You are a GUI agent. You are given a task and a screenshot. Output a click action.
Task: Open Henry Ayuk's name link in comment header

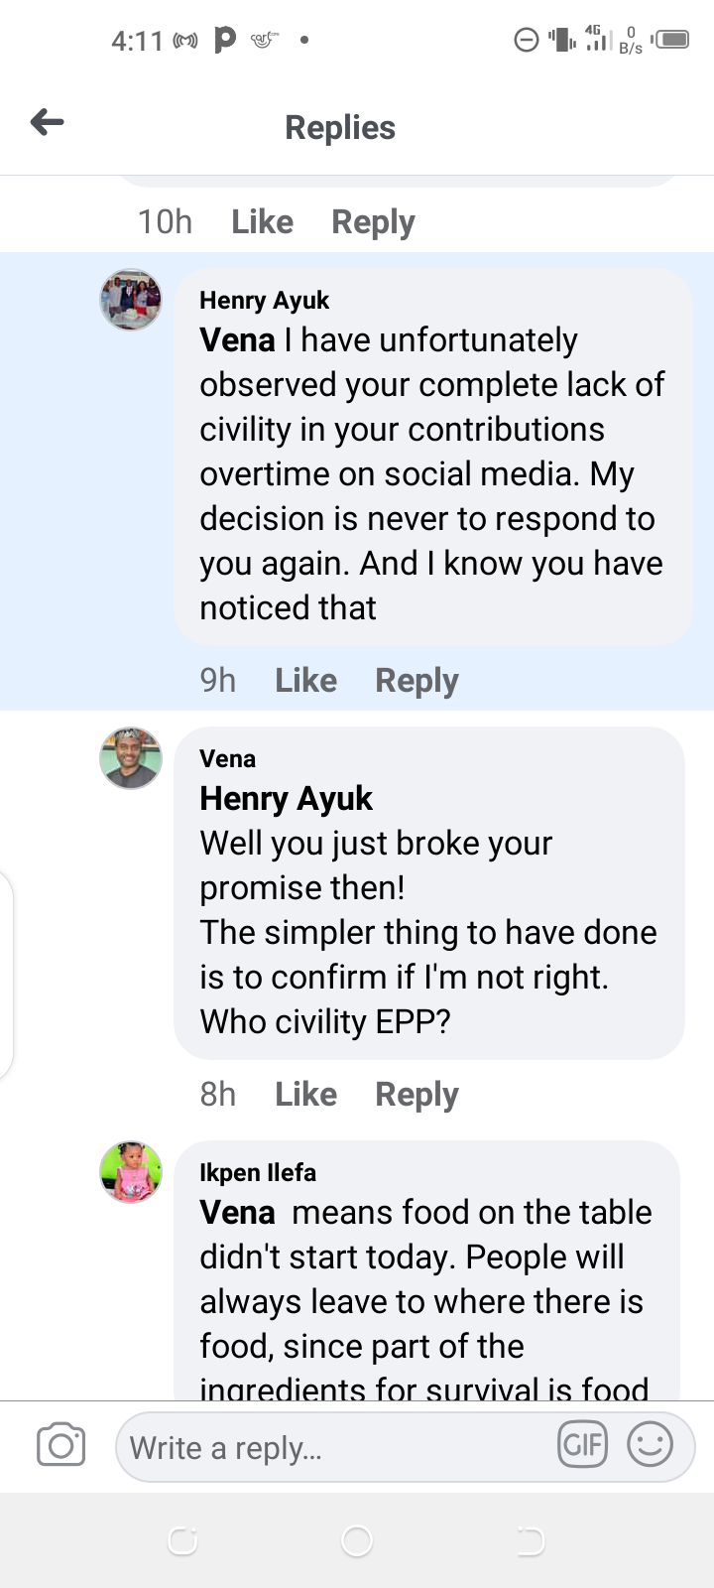pos(264,301)
